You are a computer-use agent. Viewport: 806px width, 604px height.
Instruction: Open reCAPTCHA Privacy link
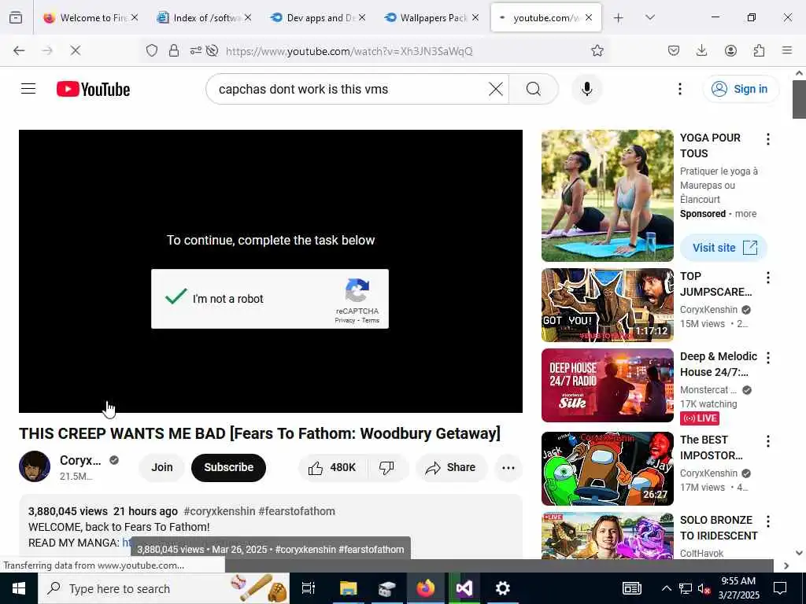click(345, 320)
